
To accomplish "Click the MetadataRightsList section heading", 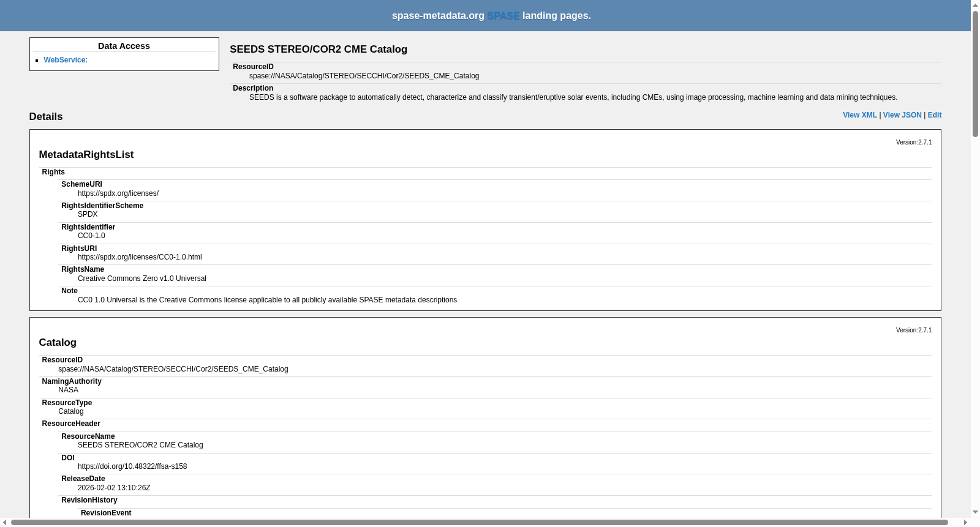I will pyautogui.click(x=86, y=155).
